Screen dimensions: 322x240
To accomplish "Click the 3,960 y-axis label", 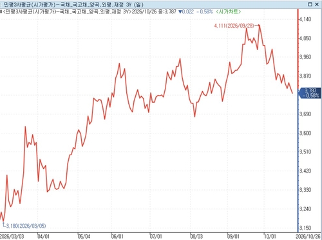I will (x=305, y=57).
